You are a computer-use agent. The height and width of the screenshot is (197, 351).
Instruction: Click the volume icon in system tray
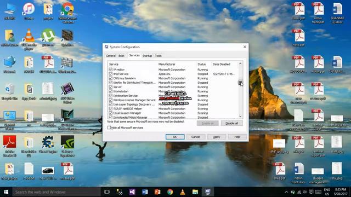click(305, 192)
